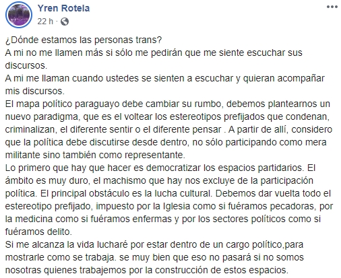This screenshot has height=278, width=341.
Task: Click the words "mis discursos."
Action: click(x=35, y=91)
